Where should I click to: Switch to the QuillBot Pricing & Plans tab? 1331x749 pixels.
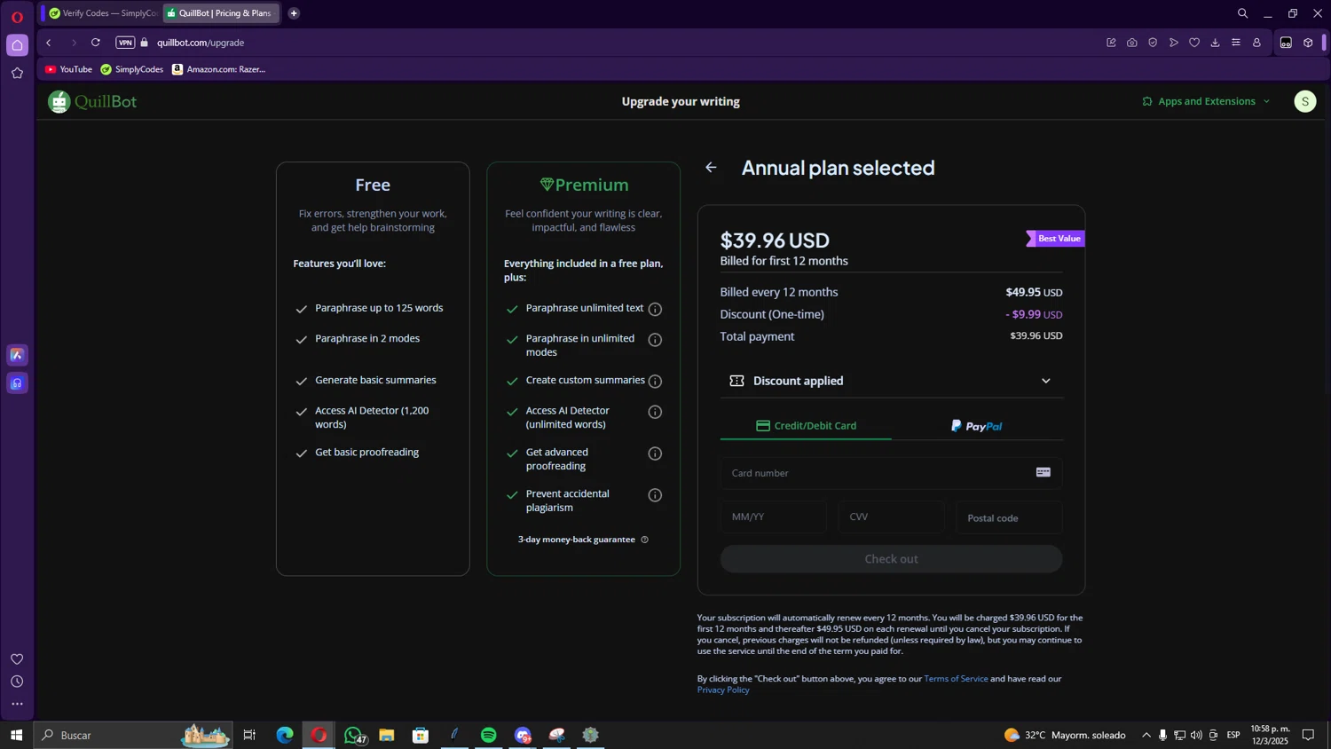tap(221, 13)
